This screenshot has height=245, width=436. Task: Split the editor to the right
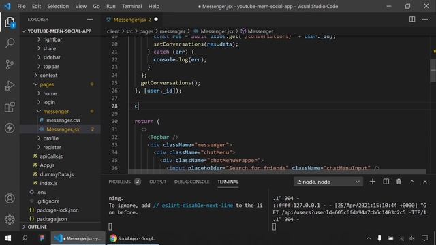pos(412,19)
